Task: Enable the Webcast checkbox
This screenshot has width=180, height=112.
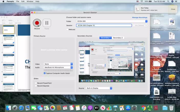Action: point(67,29)
